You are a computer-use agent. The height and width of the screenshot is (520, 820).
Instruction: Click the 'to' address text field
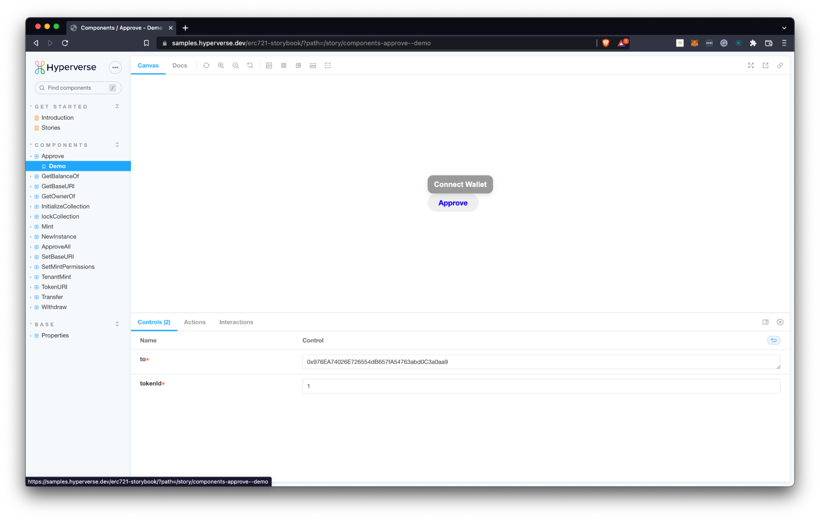click(x=541, y=362)
